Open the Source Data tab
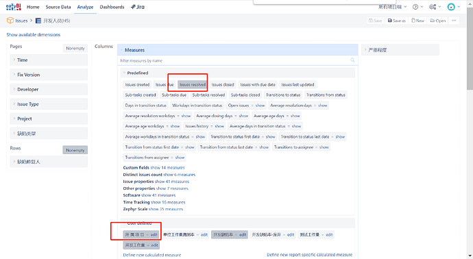 (58, 7)
